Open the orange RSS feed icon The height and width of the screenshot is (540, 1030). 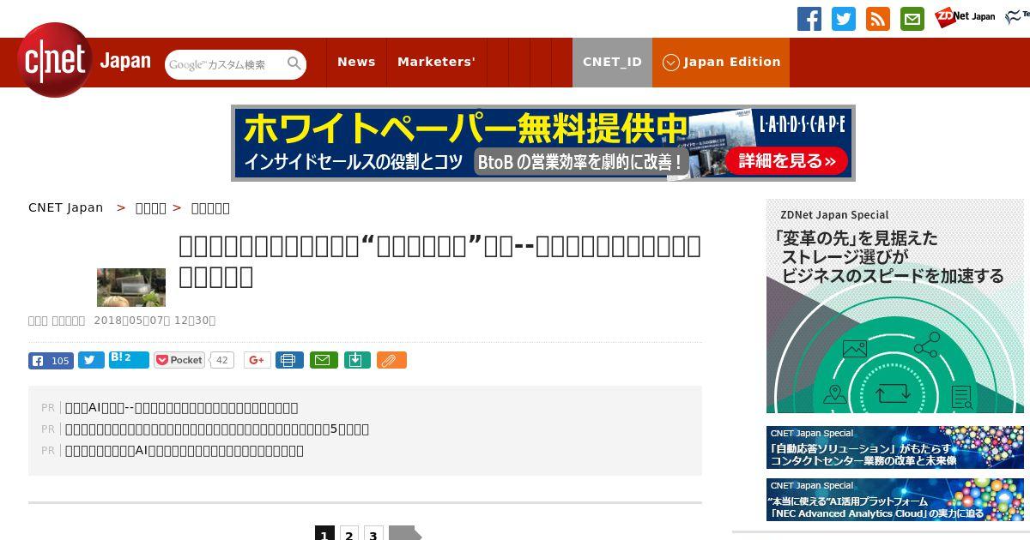[x=878, y=19]
